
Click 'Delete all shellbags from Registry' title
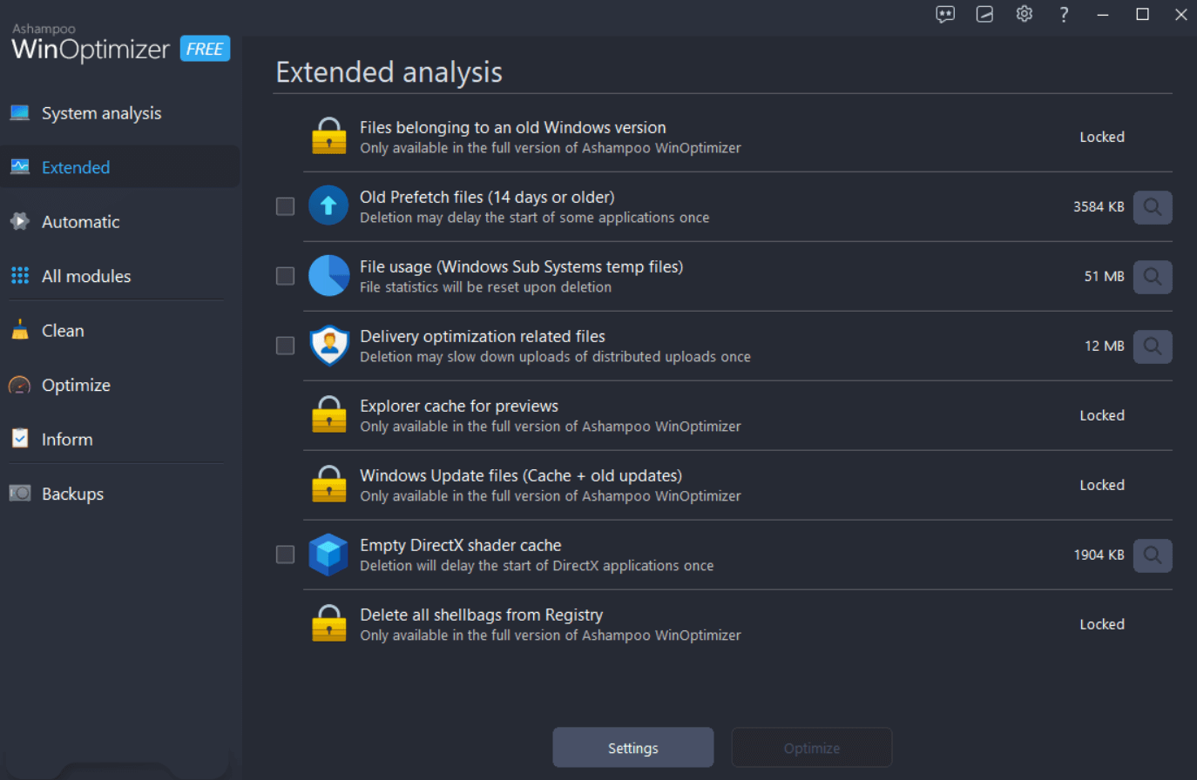tap(482, 615)
